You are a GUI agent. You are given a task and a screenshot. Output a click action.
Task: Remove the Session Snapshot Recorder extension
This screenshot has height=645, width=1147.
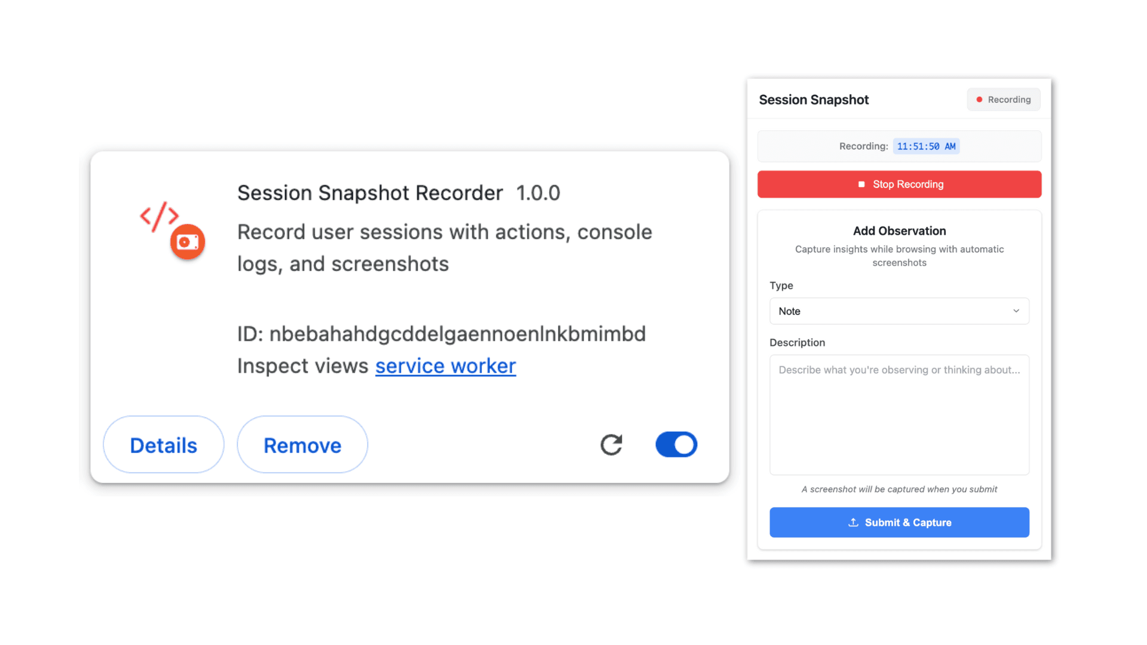pyautogui.click(x=302, y=445)
